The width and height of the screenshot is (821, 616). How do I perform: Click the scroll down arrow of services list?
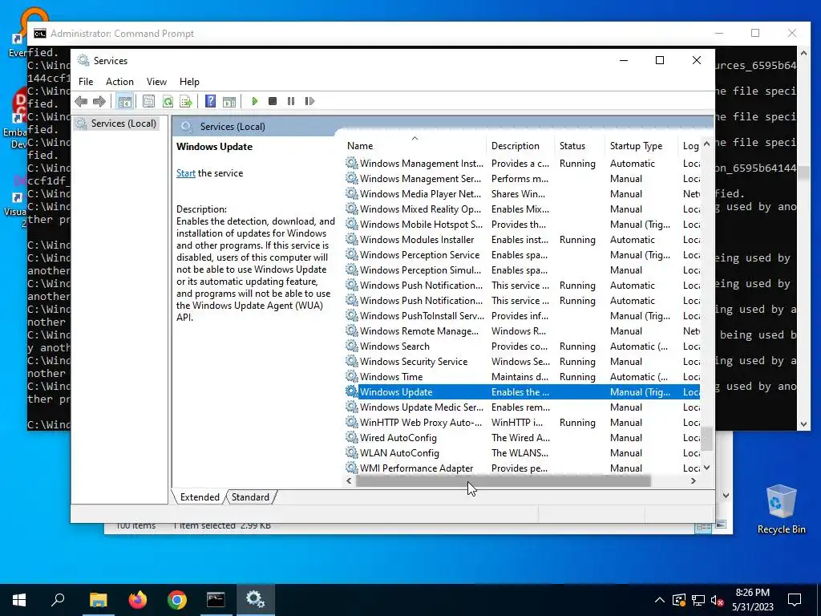pyautogui.click(x=706, y=468)
